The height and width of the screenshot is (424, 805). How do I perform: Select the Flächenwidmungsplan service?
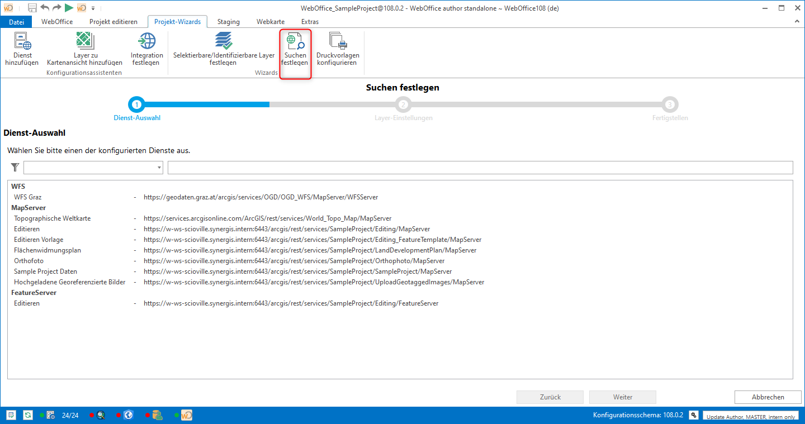coord(48,250)
